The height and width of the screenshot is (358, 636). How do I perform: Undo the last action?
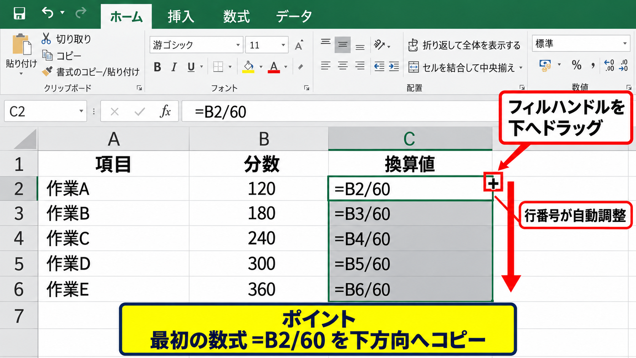click(x=48, y=13)
